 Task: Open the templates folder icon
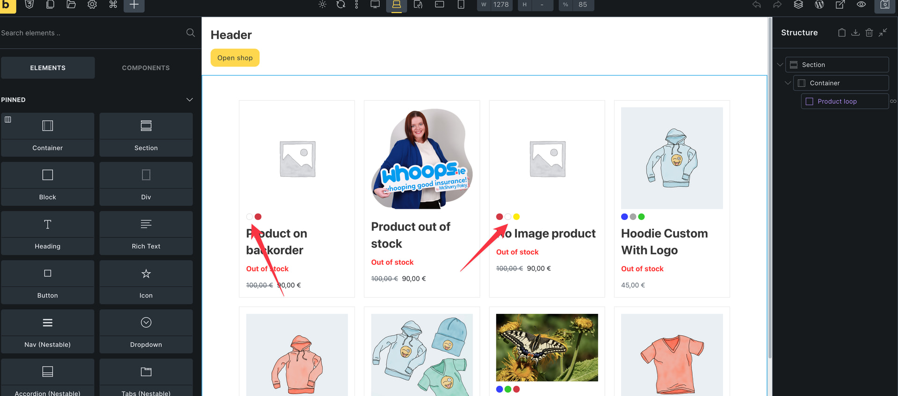[71, 5]
